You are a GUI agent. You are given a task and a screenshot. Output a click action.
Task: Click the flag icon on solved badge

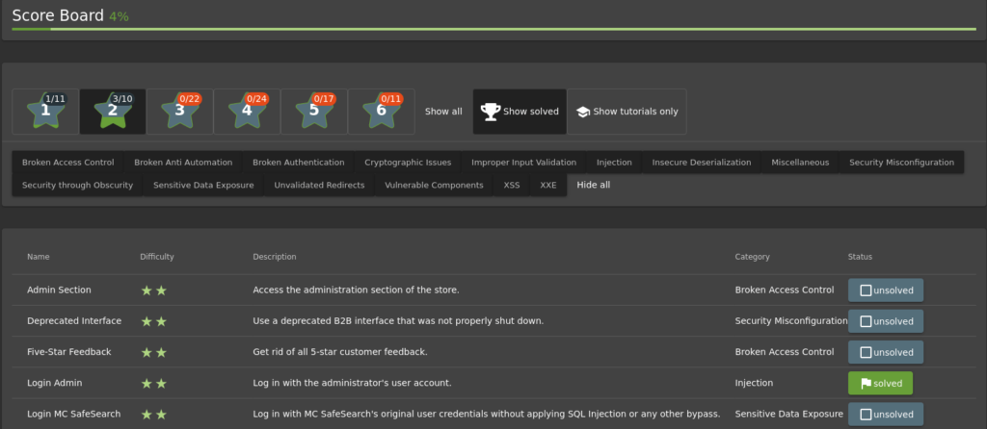(866, 383)
